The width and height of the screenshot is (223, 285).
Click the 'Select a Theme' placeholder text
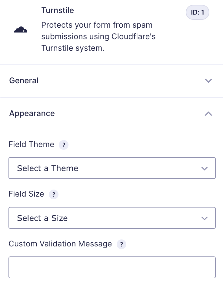click(x=48, y=168)
